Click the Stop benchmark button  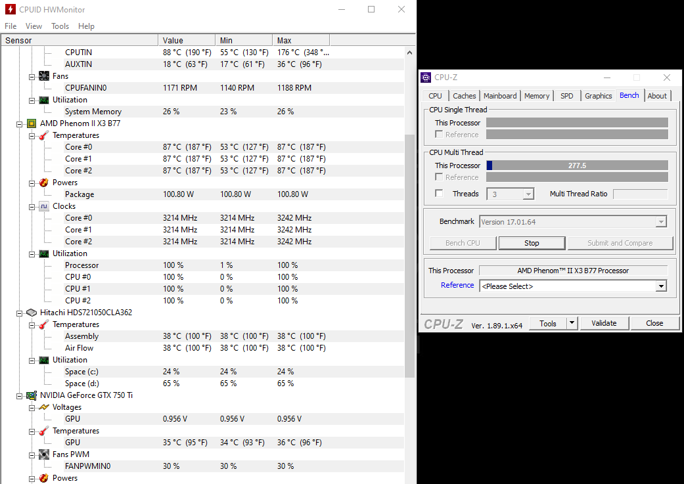[532, 243]
